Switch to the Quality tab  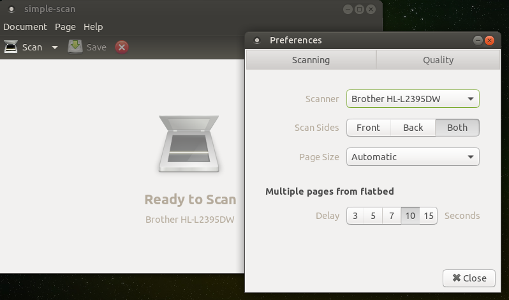(438, 60)
